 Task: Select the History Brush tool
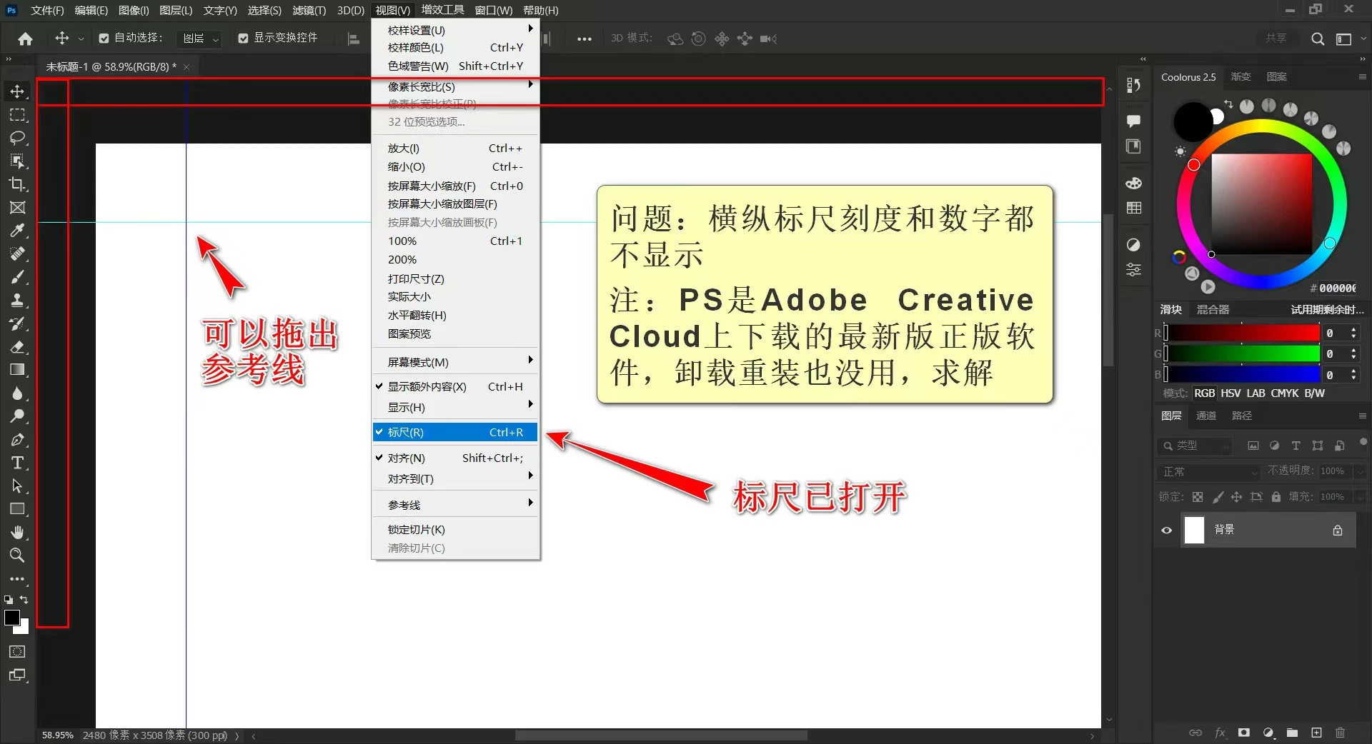click(x=17, y=323)
